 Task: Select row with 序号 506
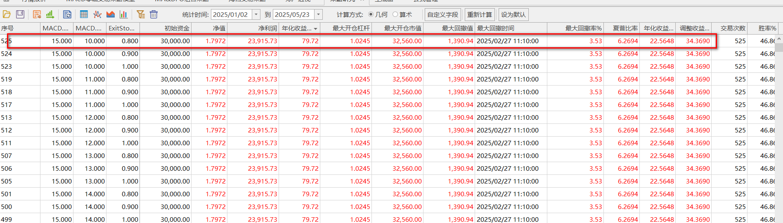[388, 169]
